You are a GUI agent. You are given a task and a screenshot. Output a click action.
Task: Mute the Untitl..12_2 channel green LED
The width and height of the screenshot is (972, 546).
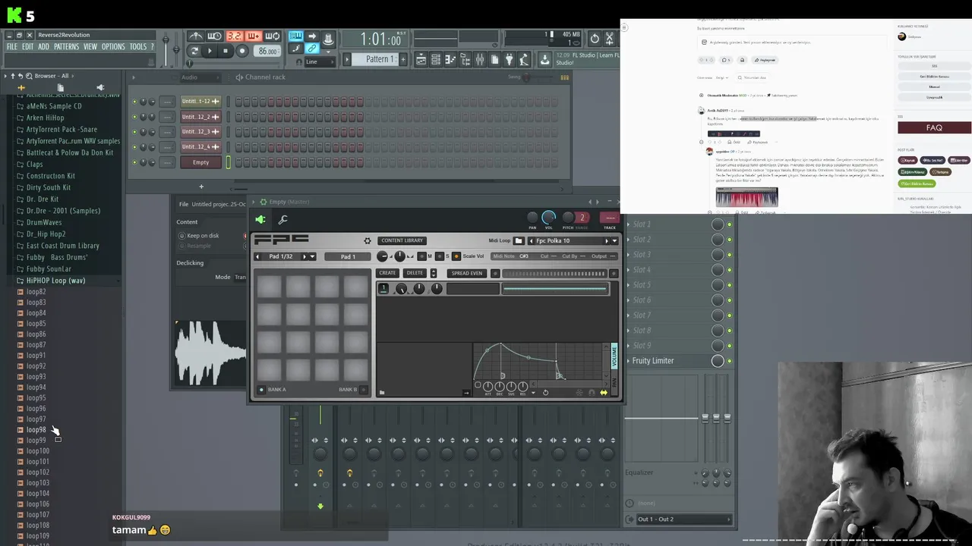click(135, 117)
